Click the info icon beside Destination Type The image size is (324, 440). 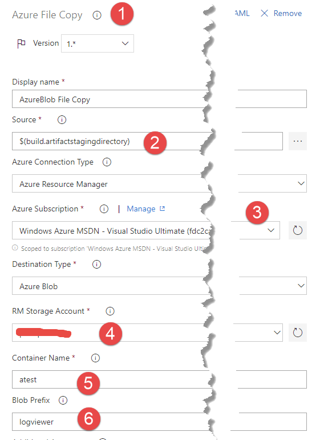(x=96, y=265)
